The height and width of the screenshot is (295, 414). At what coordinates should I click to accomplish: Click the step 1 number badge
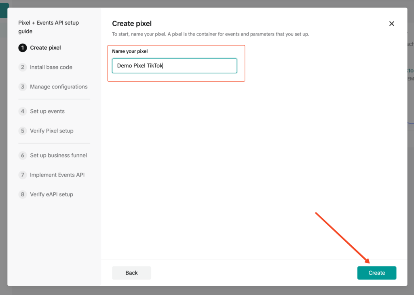coord(23,48)
